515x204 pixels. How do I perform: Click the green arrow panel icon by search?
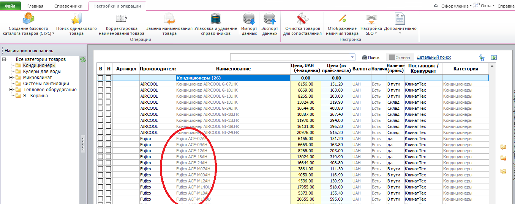[x=494, y=58]
